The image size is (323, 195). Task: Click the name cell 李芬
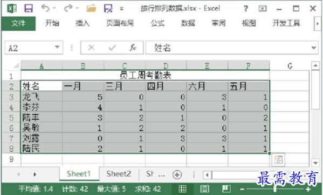click(x=42, y=107)
